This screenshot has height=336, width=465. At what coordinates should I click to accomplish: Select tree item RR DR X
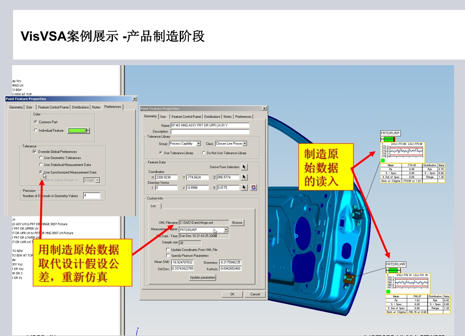17,273
